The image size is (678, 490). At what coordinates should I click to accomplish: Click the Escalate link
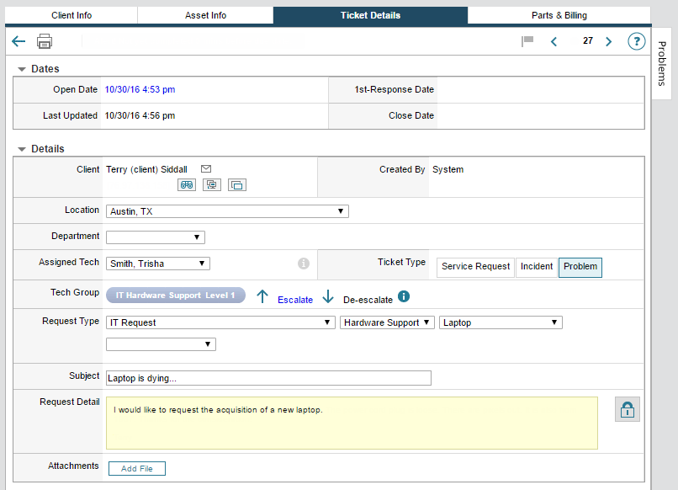coord(295,300)
